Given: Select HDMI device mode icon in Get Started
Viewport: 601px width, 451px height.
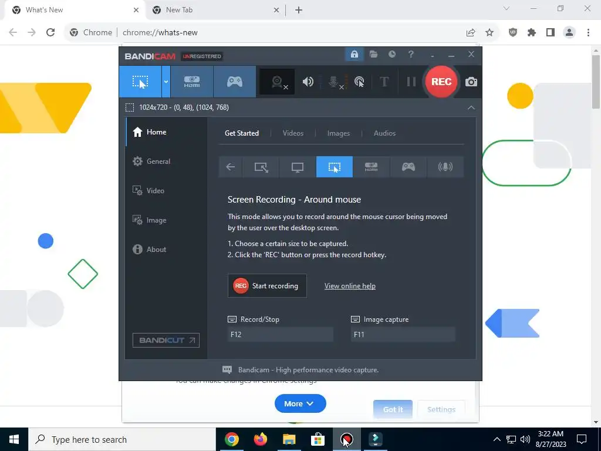Looking at the screenshot, I should [x=371, y=167].
